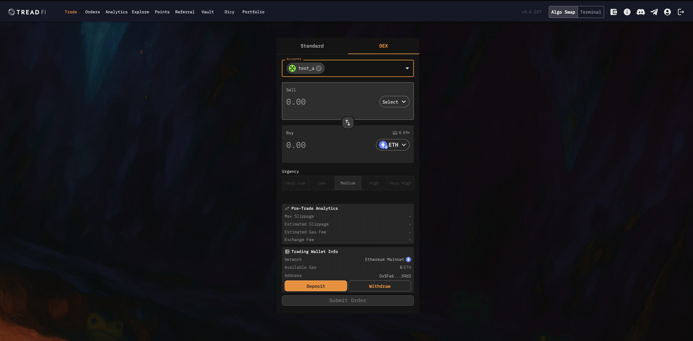This screenshot has height=341, width=693.
Task: Set urgency to Low
Action: click(321, 183)
